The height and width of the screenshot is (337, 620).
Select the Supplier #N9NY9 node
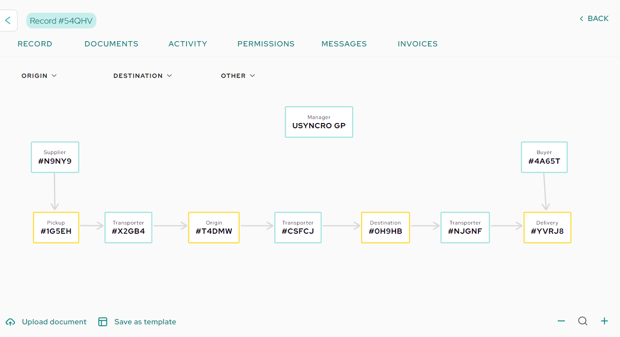pyautogui.click(x=55, y=157)
